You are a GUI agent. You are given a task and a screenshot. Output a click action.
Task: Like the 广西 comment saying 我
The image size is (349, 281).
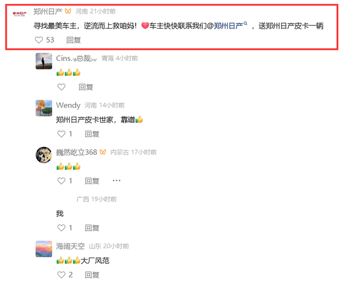tap(61, 228)
